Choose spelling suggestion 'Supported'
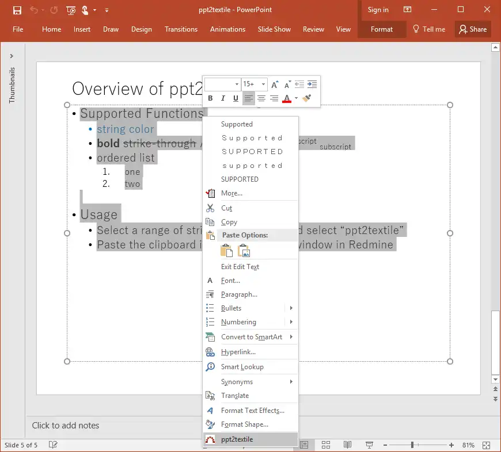 click(x=237, y=124)
